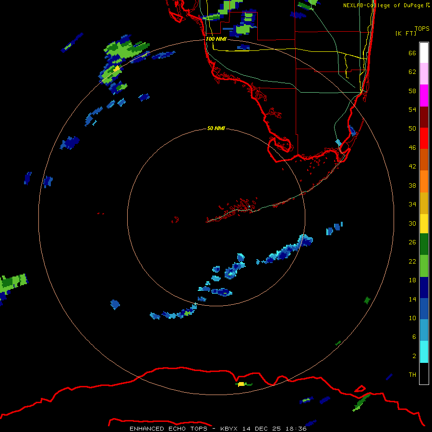This screenshot has height=432, width=432.
Task: Click the 14 DEC 25 date text
Action: 261,429
